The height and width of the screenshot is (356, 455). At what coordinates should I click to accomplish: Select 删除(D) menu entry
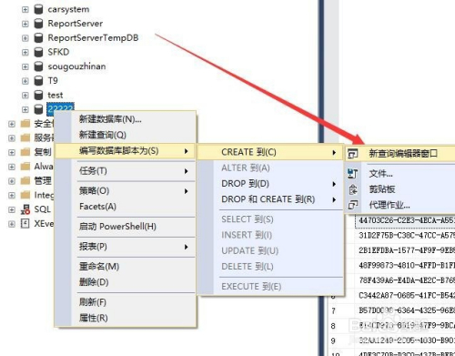point(125,282)
